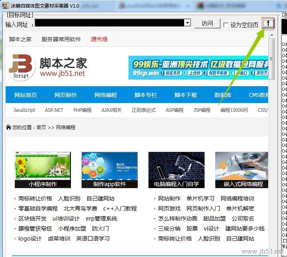Open the 正则表达式 sub-category link
287x257 pixels.
(143, 110)
